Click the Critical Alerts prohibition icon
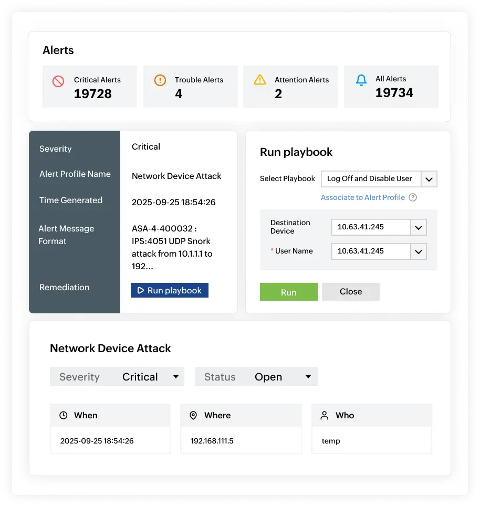Screen dimensions: 480x507 pyautogui.click(x=59, y=80)
